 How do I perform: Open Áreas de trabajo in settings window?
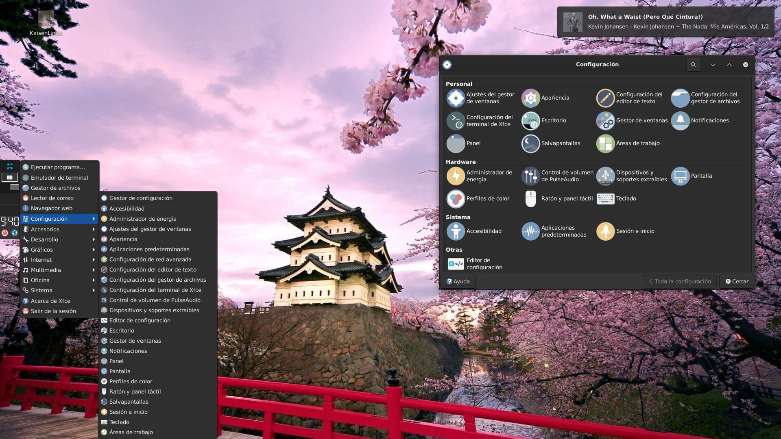[x=605, y=143]
